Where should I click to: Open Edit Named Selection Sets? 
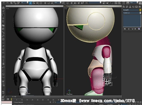pyautogui.click(x=87, y=3)
